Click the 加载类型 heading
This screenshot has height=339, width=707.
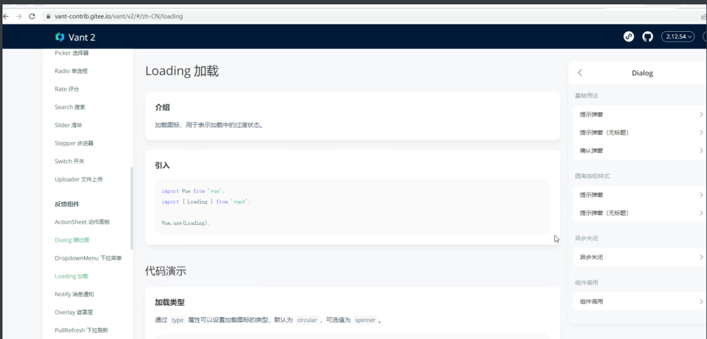pyautogui.click(x=170, y=302)
